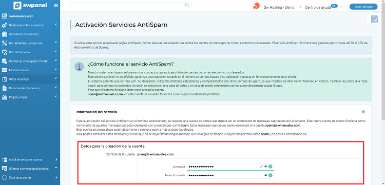This screenshot has width=385, height=185.
Task: Click the Crear servicio button
Action: (x=363, y=7)
